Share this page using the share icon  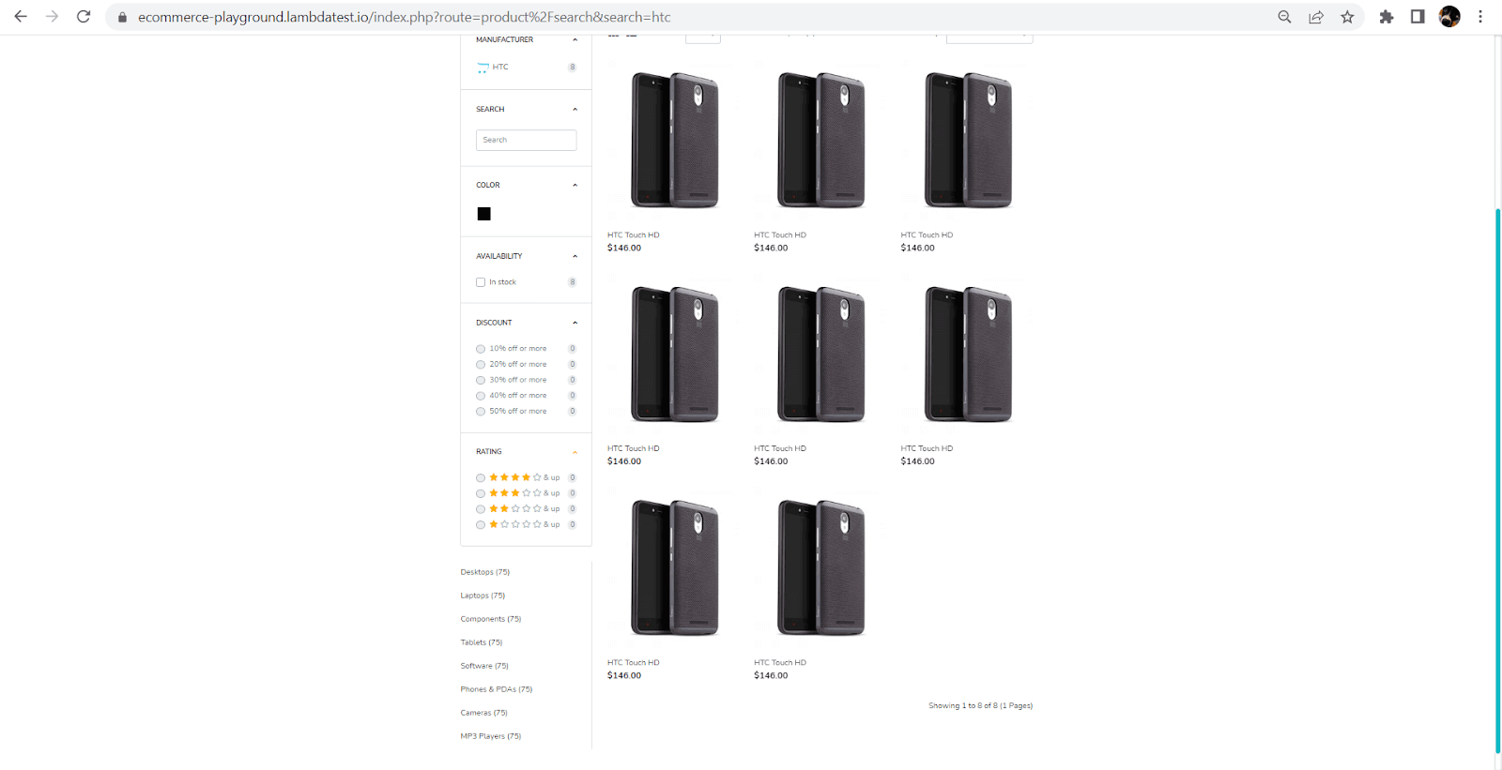point(1316,17)
